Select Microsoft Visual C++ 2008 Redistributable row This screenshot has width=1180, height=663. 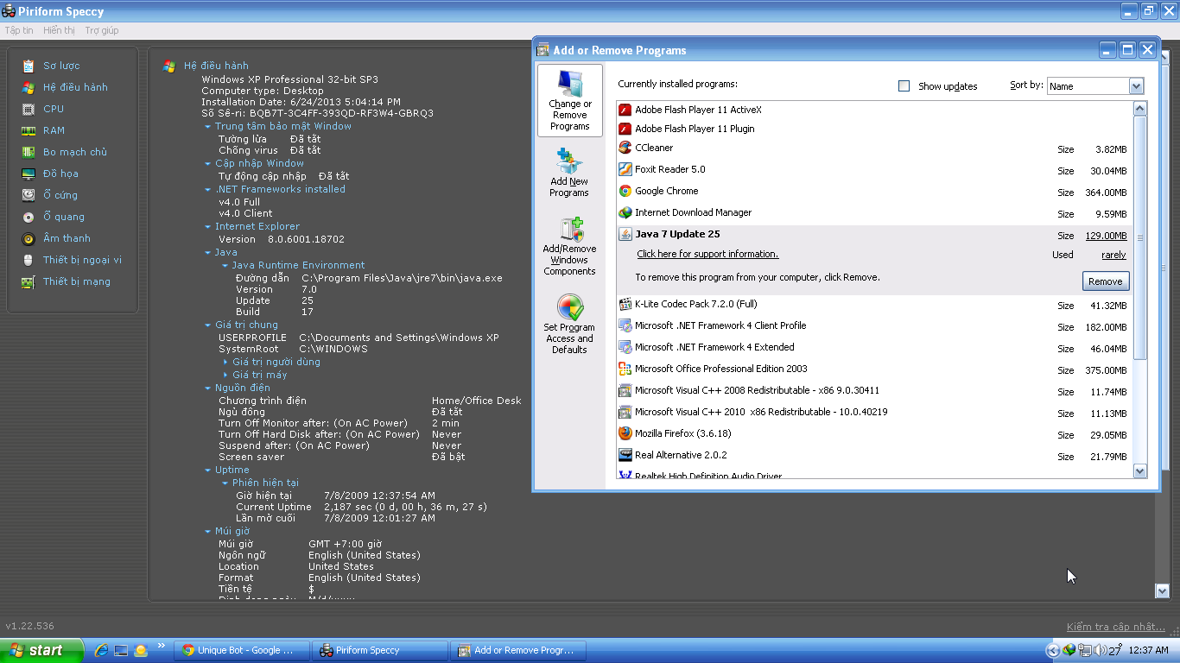pos(874,390)
